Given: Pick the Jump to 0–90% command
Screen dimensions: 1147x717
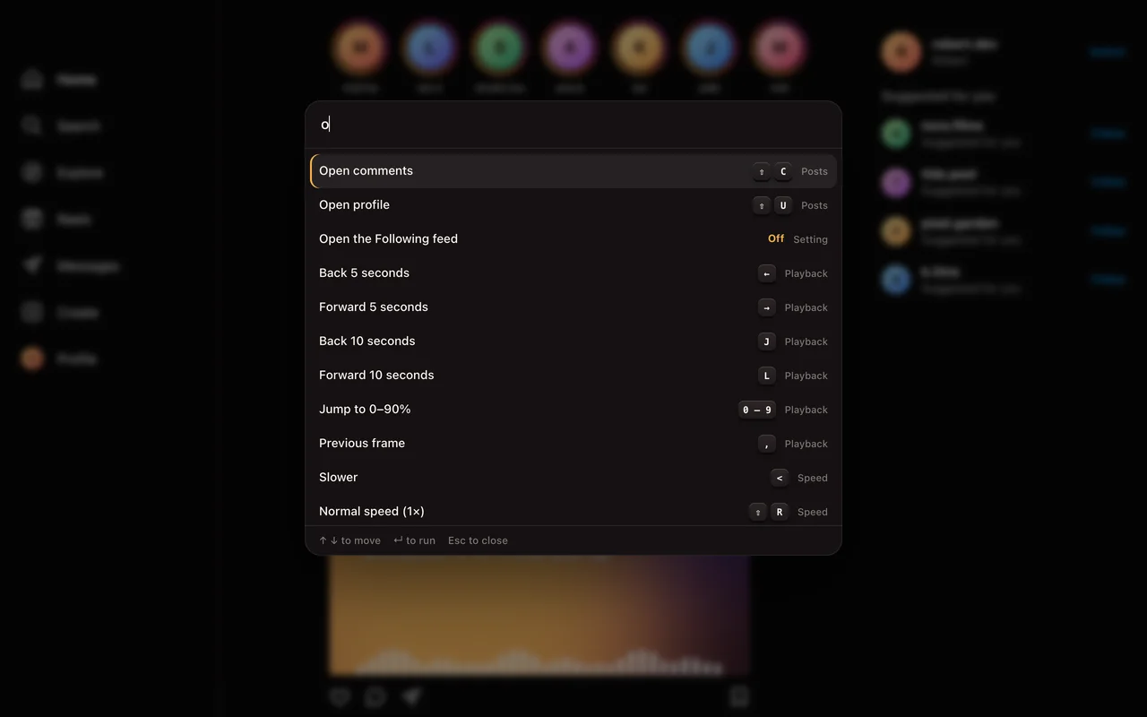Looking at the screenshot, I should [573, 410].
